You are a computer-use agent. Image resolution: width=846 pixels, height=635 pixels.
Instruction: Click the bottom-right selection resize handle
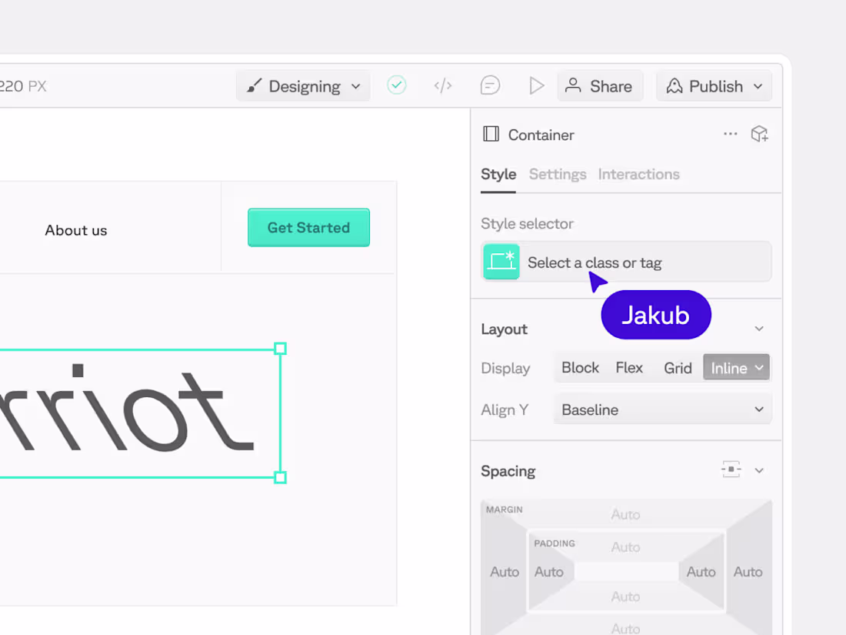[280, 477]
